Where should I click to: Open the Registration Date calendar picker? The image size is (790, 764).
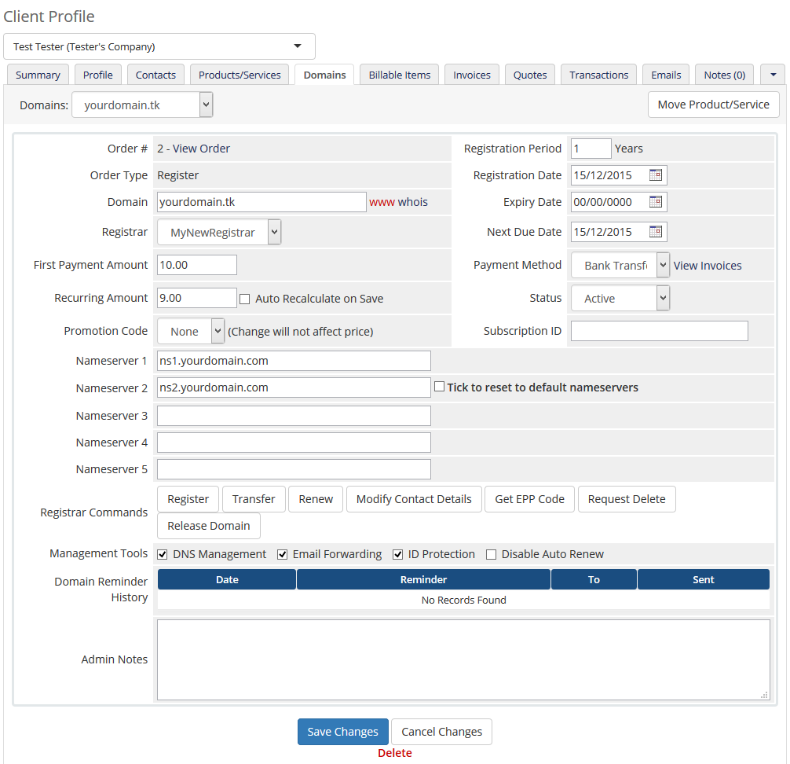pyautogui.click(x=656, y=175)
